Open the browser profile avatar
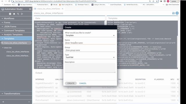This screenshot has height=104, width=186. (x=168, y=1)
